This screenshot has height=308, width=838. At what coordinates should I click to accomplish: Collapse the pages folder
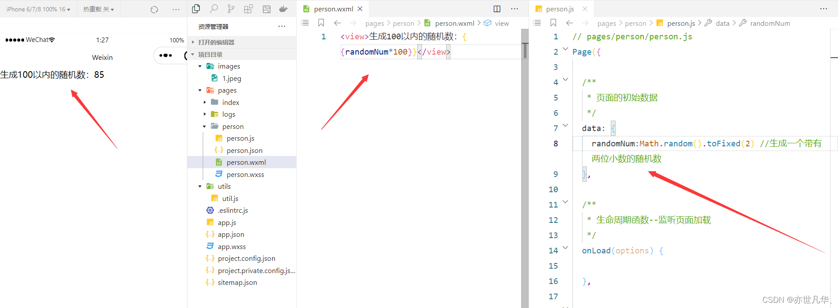(x=242, y=90)
